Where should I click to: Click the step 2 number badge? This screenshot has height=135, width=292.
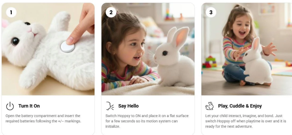(x=111, y=12)
